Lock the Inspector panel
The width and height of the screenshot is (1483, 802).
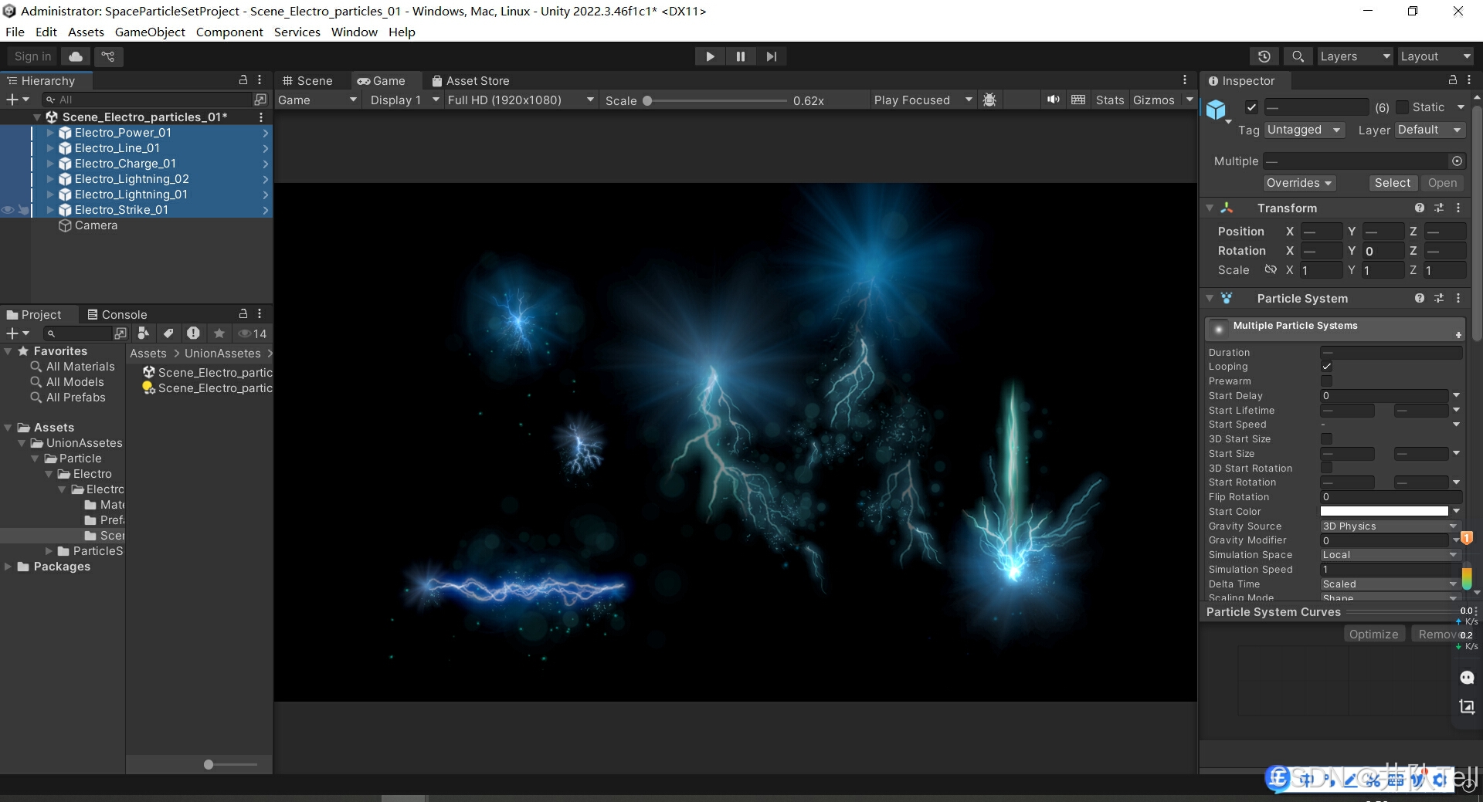coord(1452,80)
